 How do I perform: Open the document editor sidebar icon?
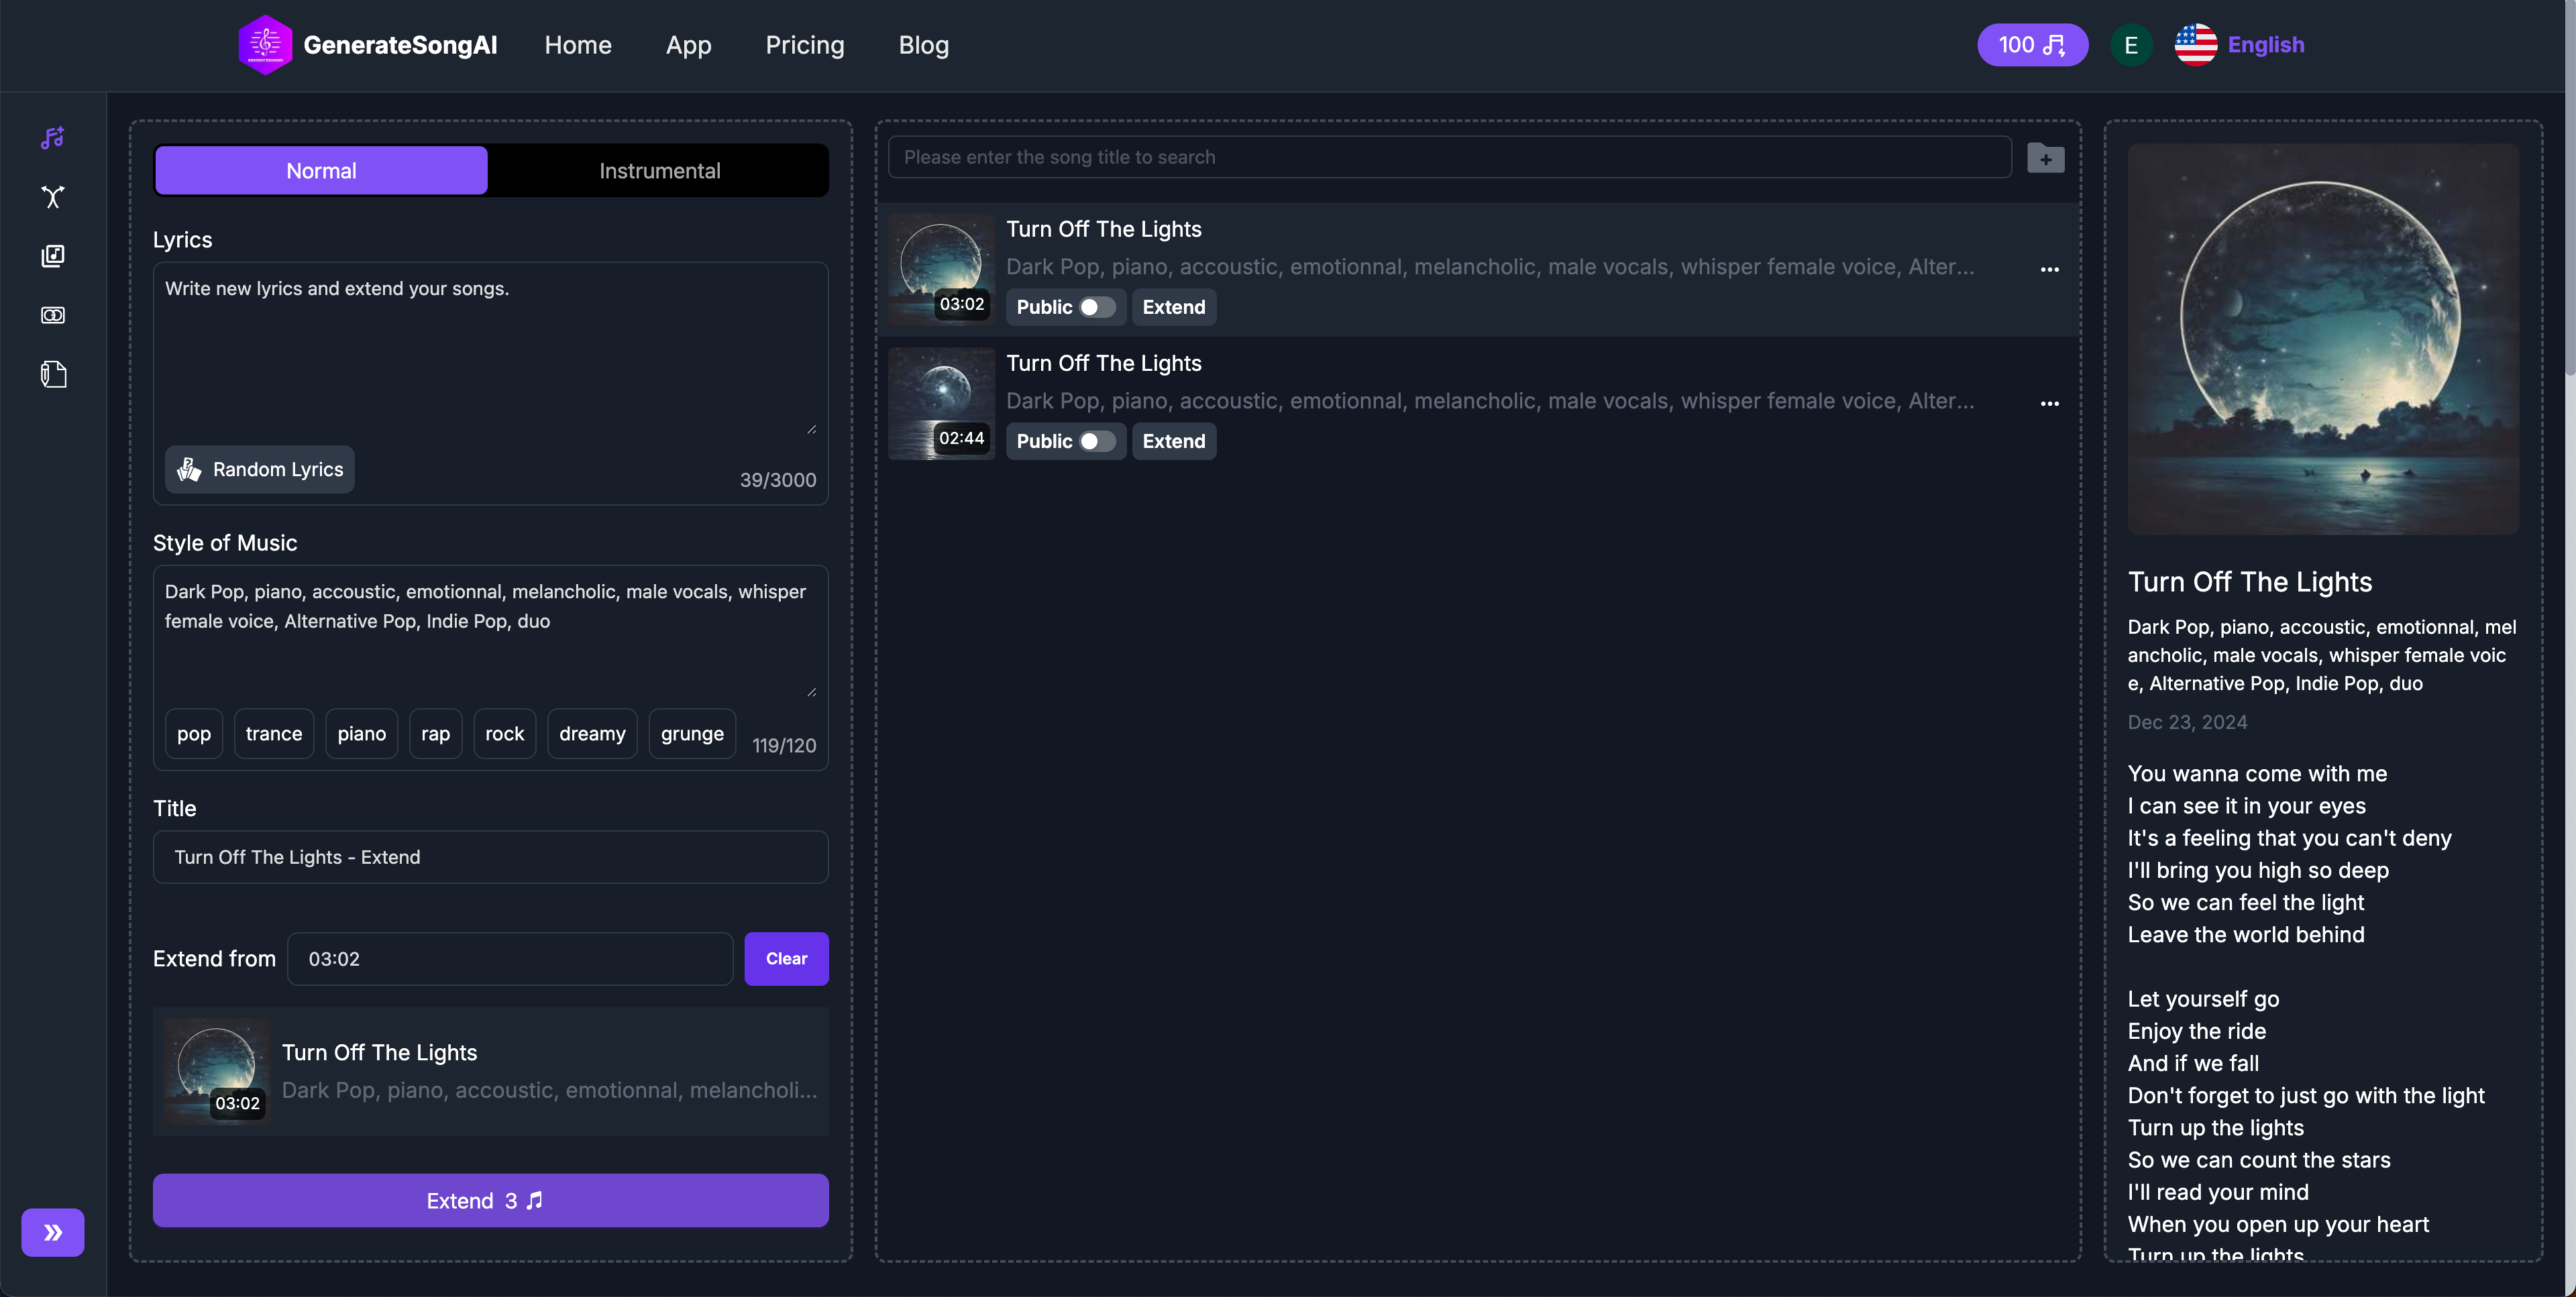53,374
